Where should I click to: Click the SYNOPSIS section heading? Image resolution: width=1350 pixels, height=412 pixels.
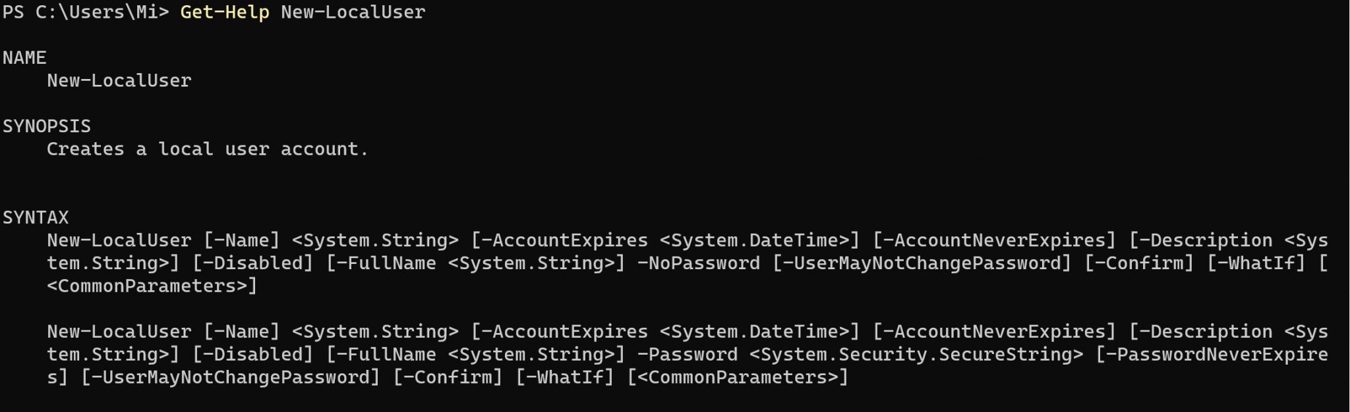click(x=47, y=126)
